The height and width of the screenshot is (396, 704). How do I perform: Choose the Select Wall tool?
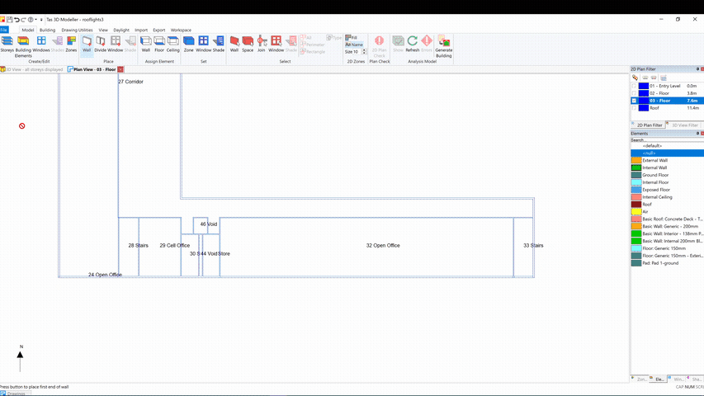[x=234, y=44]
